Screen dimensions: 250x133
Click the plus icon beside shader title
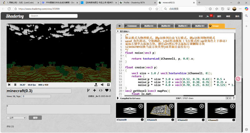point(95,90)
